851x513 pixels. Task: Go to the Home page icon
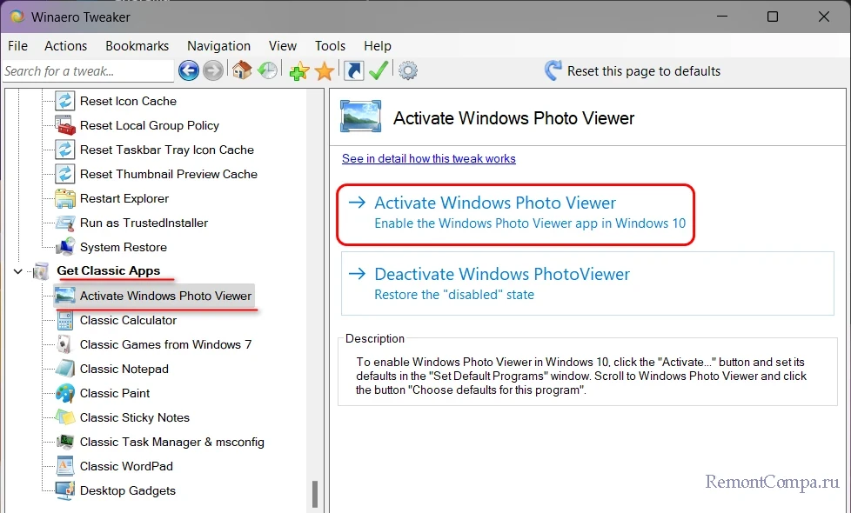coord(242,70)
